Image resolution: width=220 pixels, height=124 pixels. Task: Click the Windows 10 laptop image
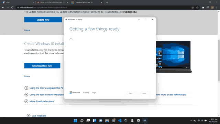(174, 57)
